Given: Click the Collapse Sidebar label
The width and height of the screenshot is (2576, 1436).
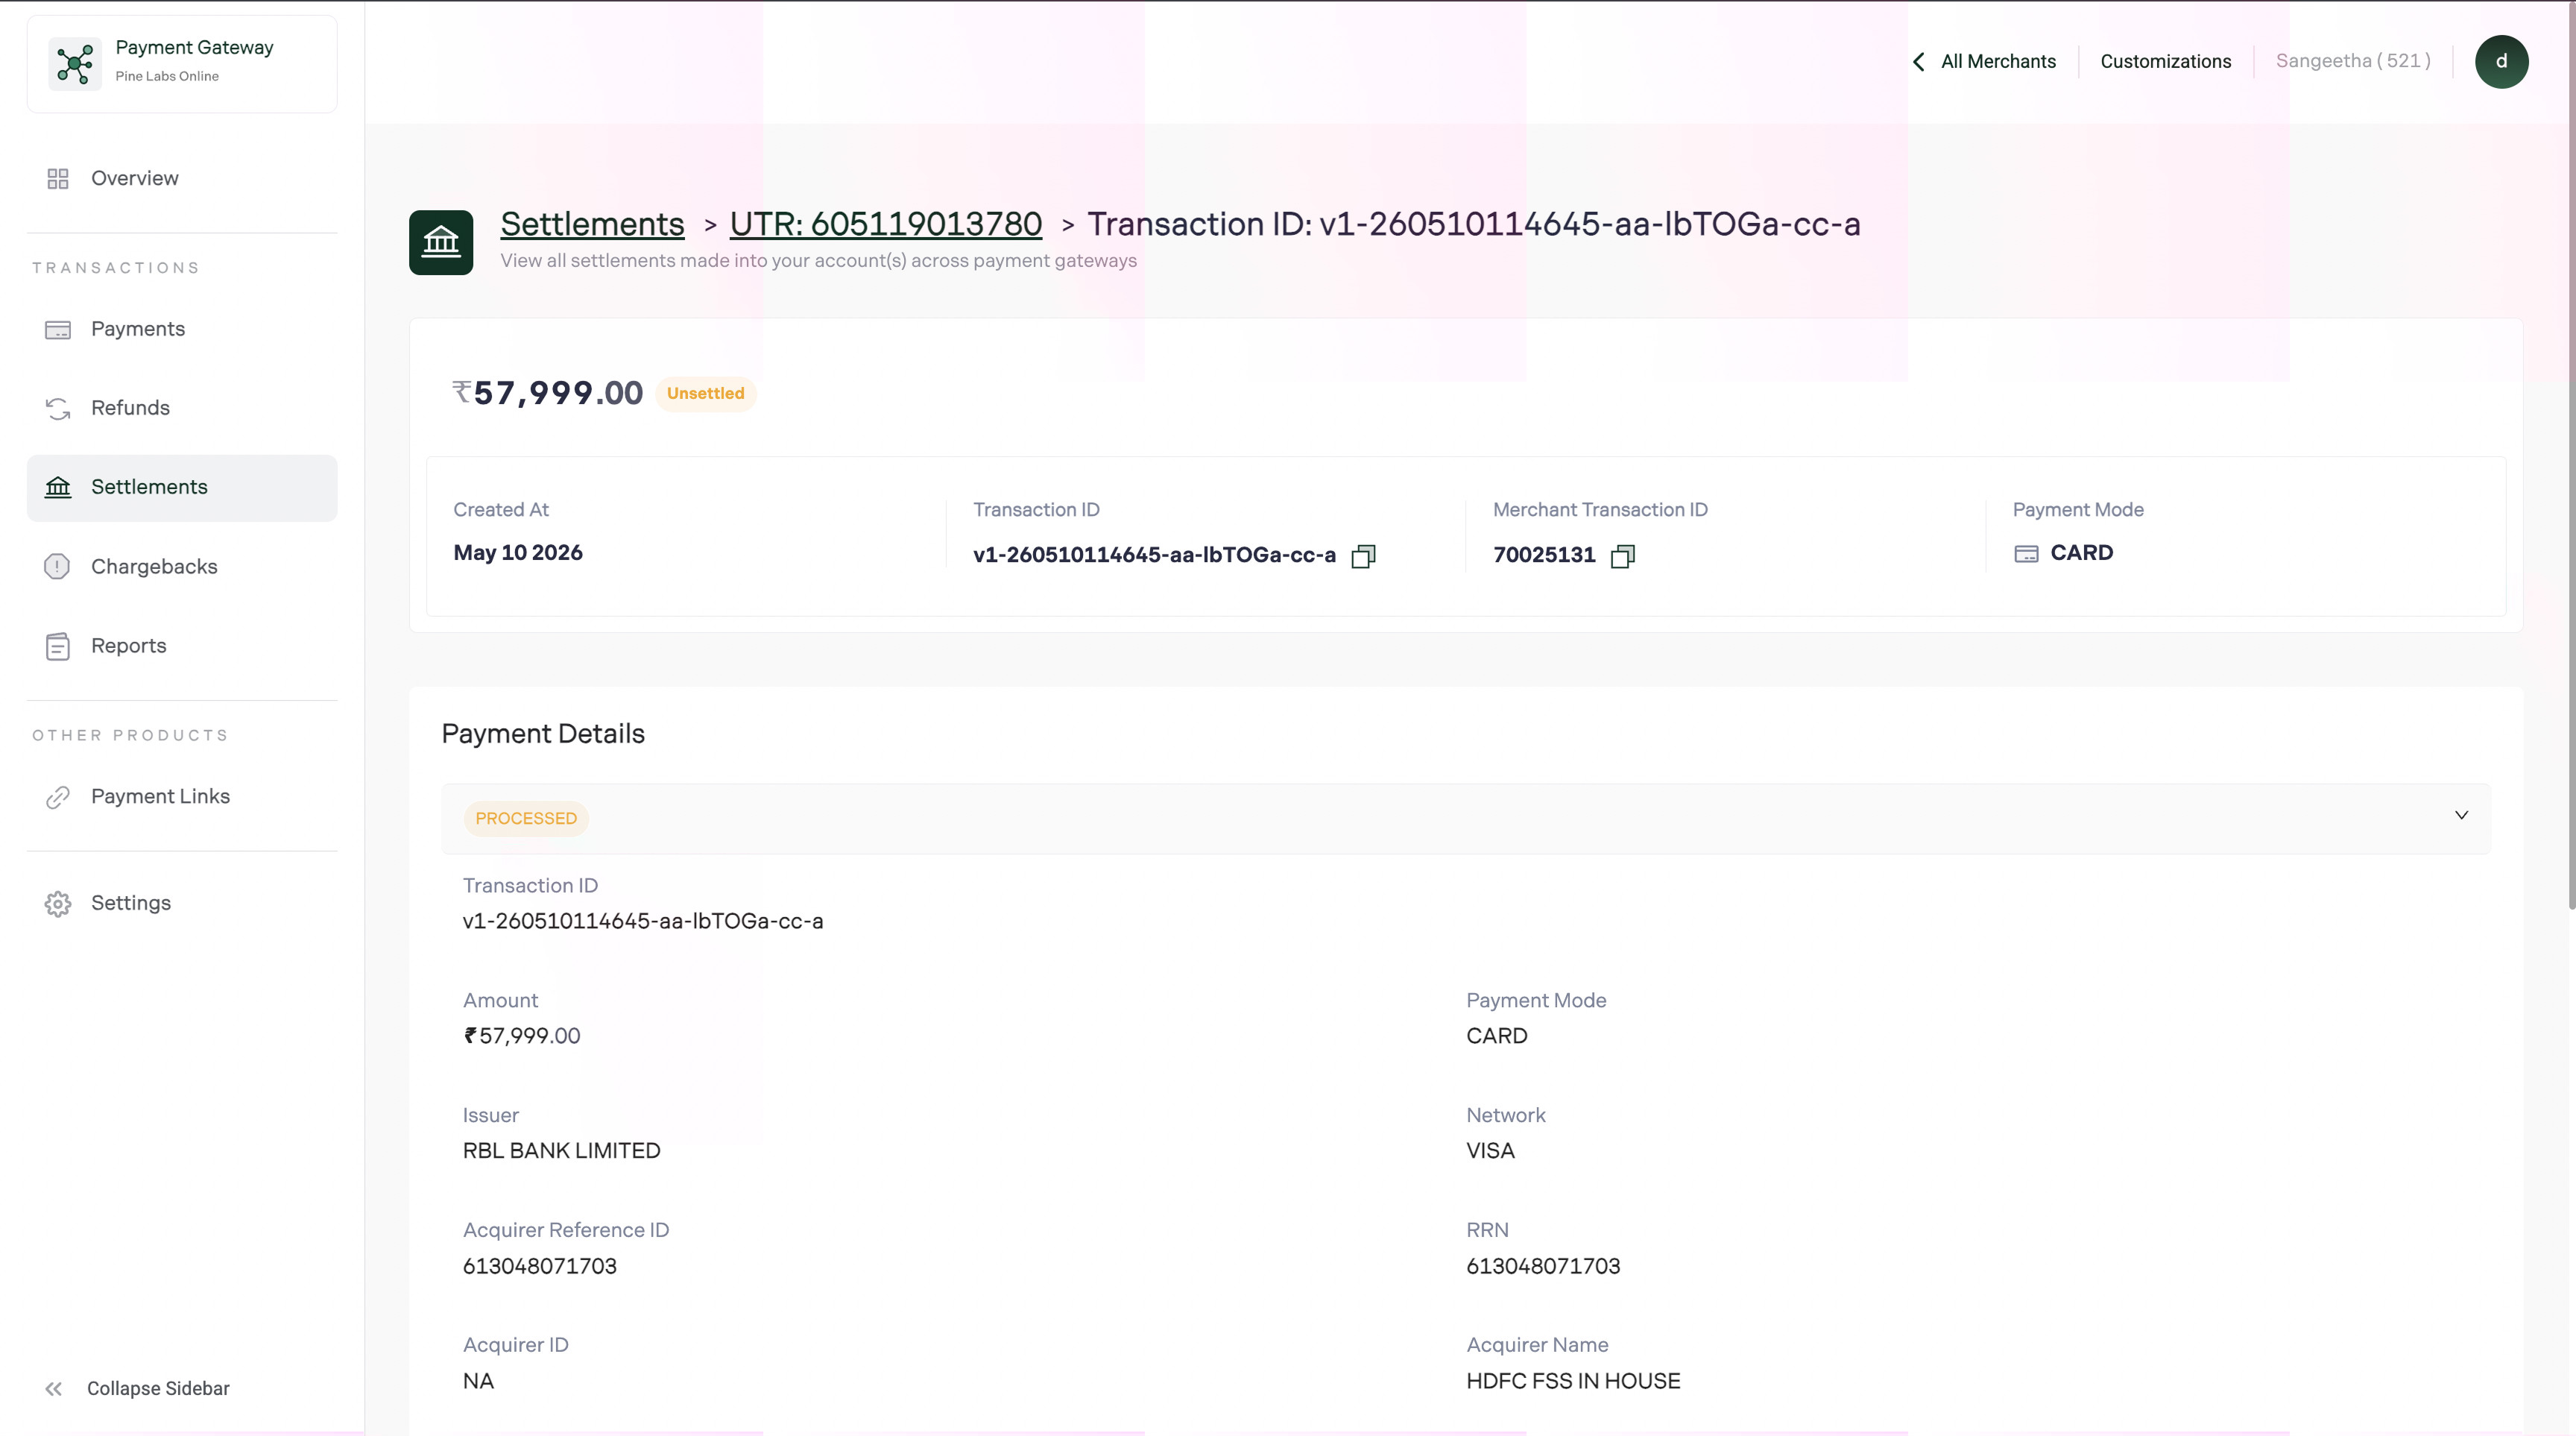Looking at the screenshot, I should (x=158, y=1389).
